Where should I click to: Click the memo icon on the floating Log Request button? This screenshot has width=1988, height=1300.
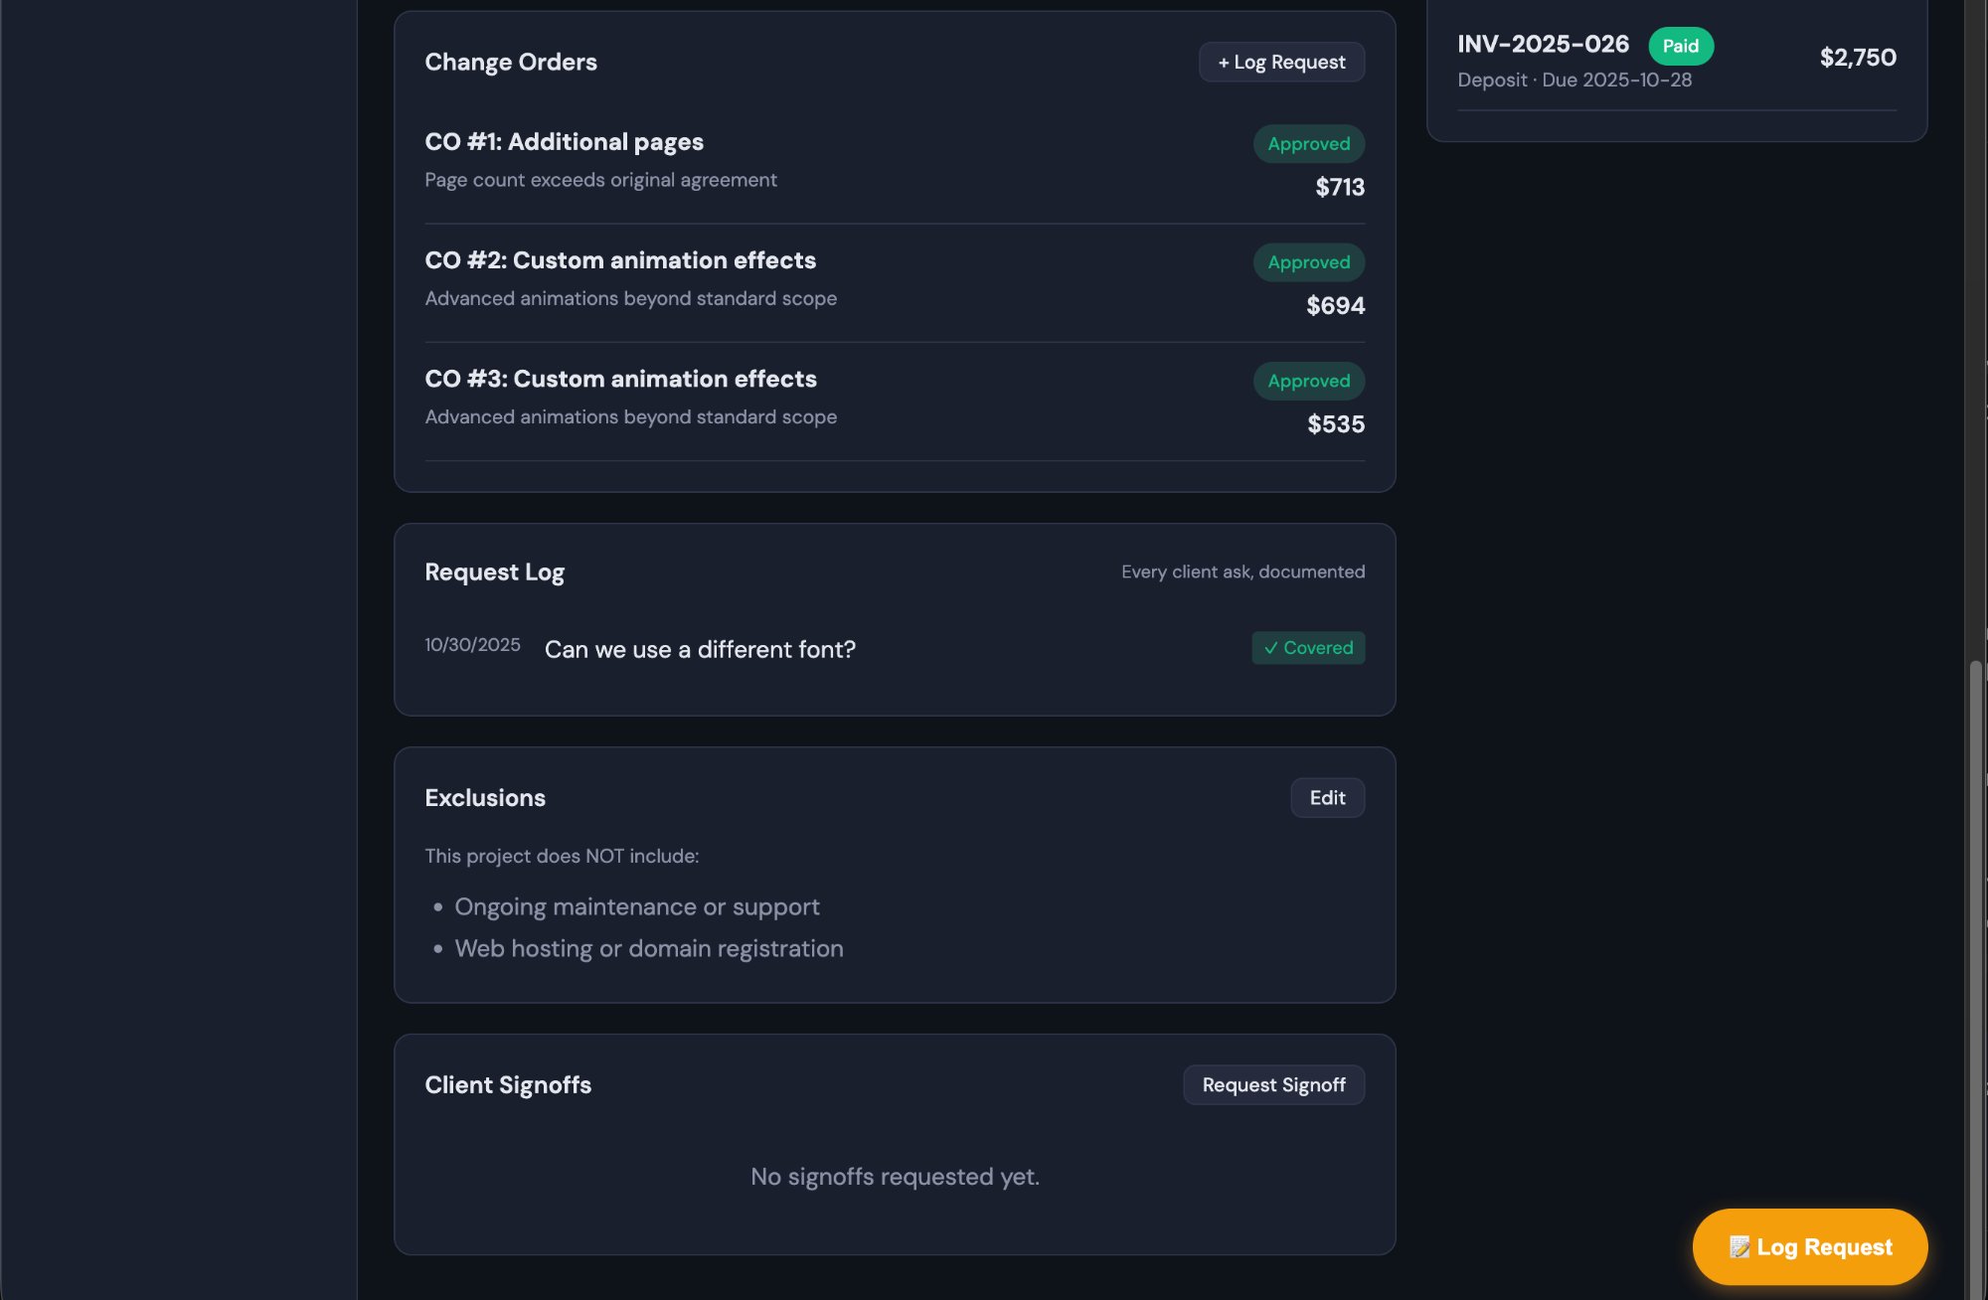pos(1740,1246)
